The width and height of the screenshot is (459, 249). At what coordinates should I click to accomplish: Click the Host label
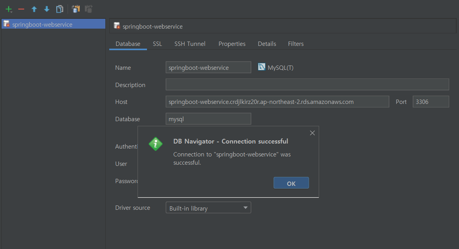point(121,102)
